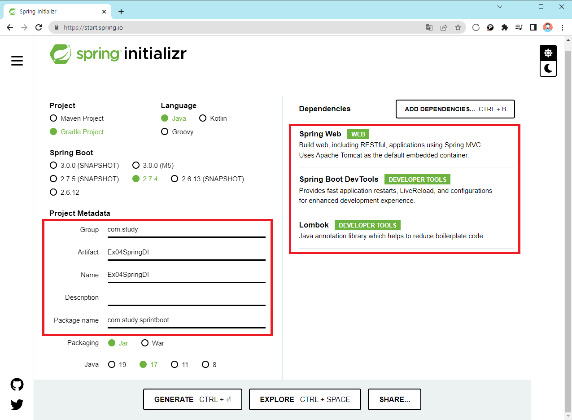The height and width of the screenshot is (420, 572).
Task: Click the Lombok dependency entry
Action: 407,230
